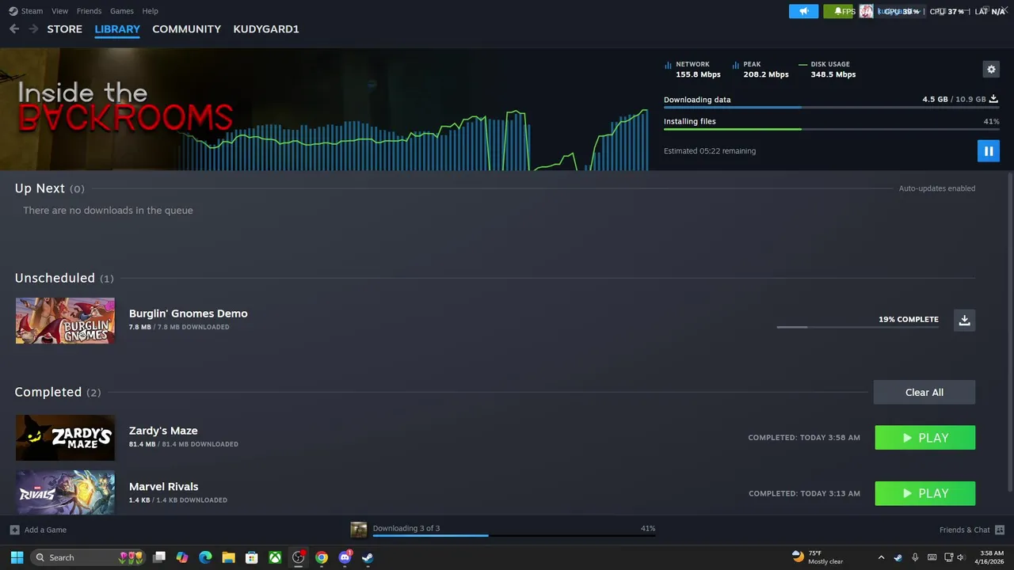This screenshot has height=570, width=1014.
Task: Open the COMMUNITY tab
Action: (186, 29)
